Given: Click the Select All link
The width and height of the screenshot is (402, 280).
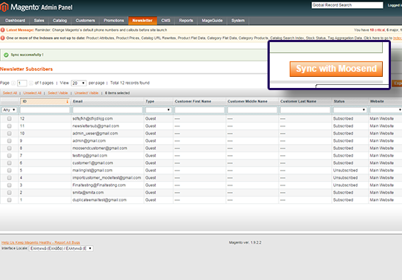Looking at the screenshot, I should pos(10,93).
